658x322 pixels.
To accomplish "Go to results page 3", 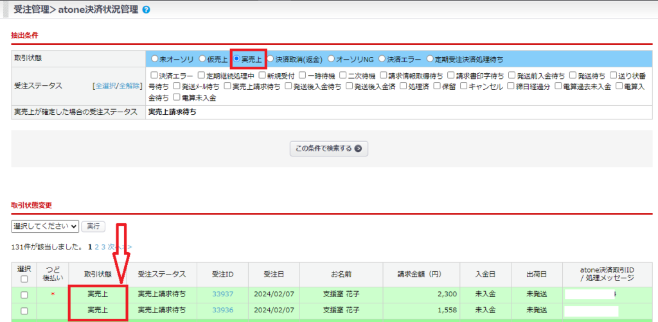I will pyautogui.click(x=103, y=247).
